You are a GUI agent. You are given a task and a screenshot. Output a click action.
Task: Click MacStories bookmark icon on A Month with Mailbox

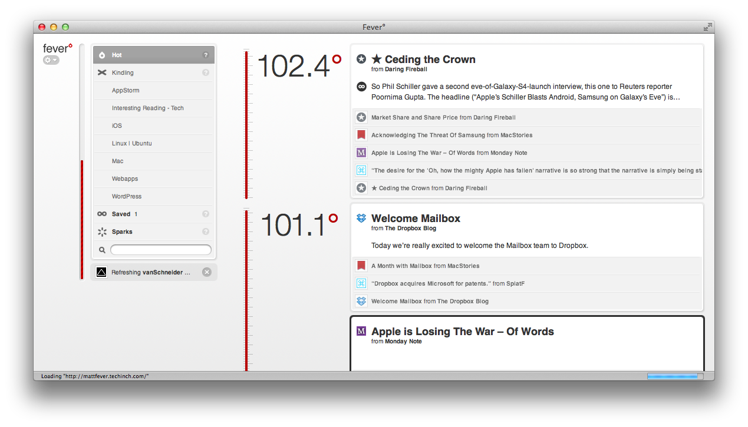361,266
